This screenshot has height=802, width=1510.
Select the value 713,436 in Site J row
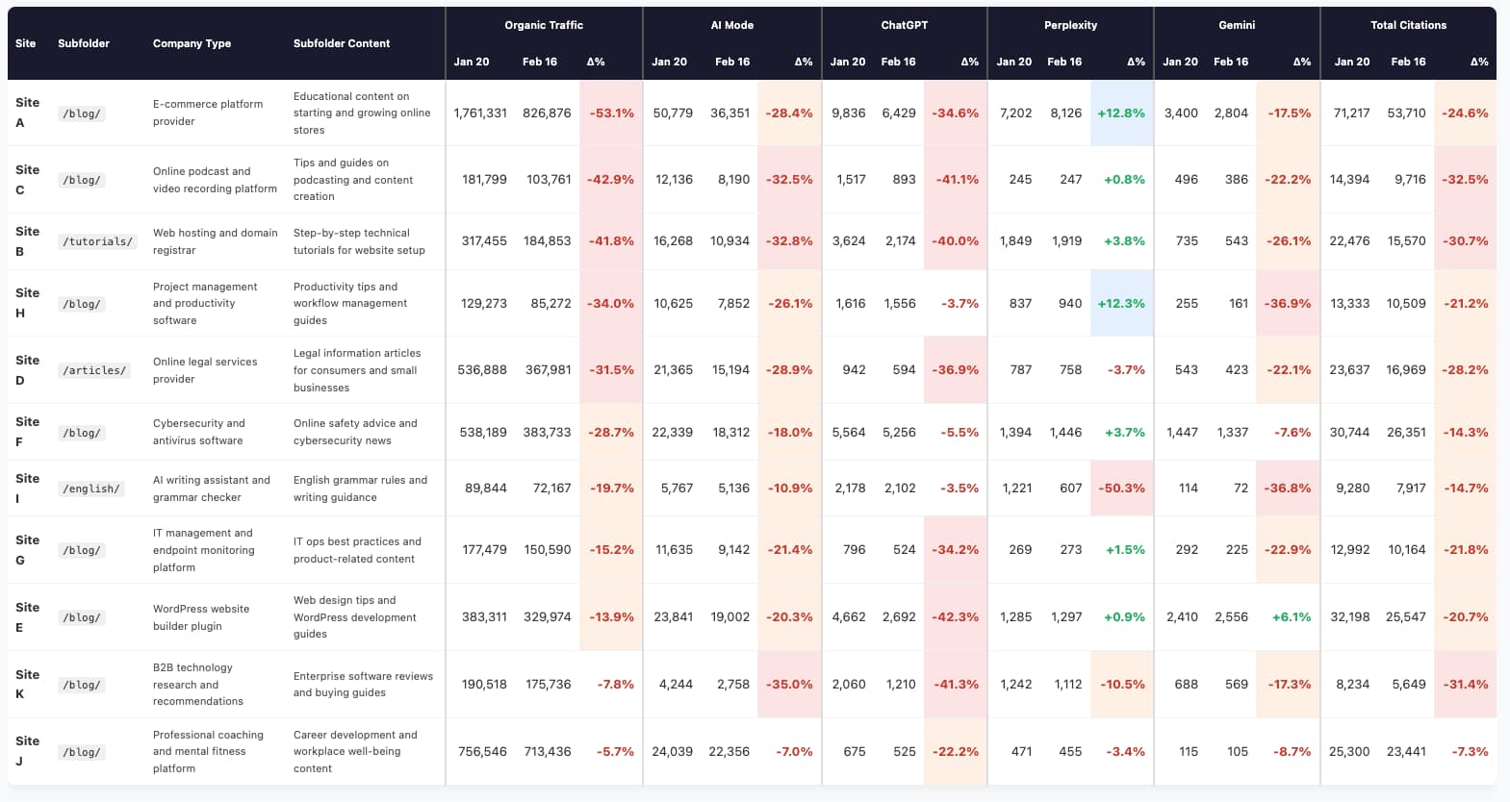(x=547, y=752)
